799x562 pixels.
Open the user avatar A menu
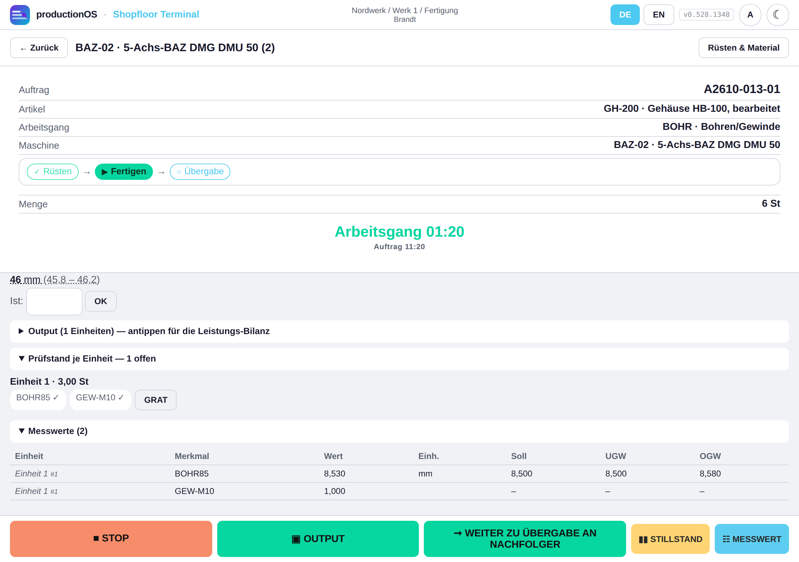coord(750,15)
